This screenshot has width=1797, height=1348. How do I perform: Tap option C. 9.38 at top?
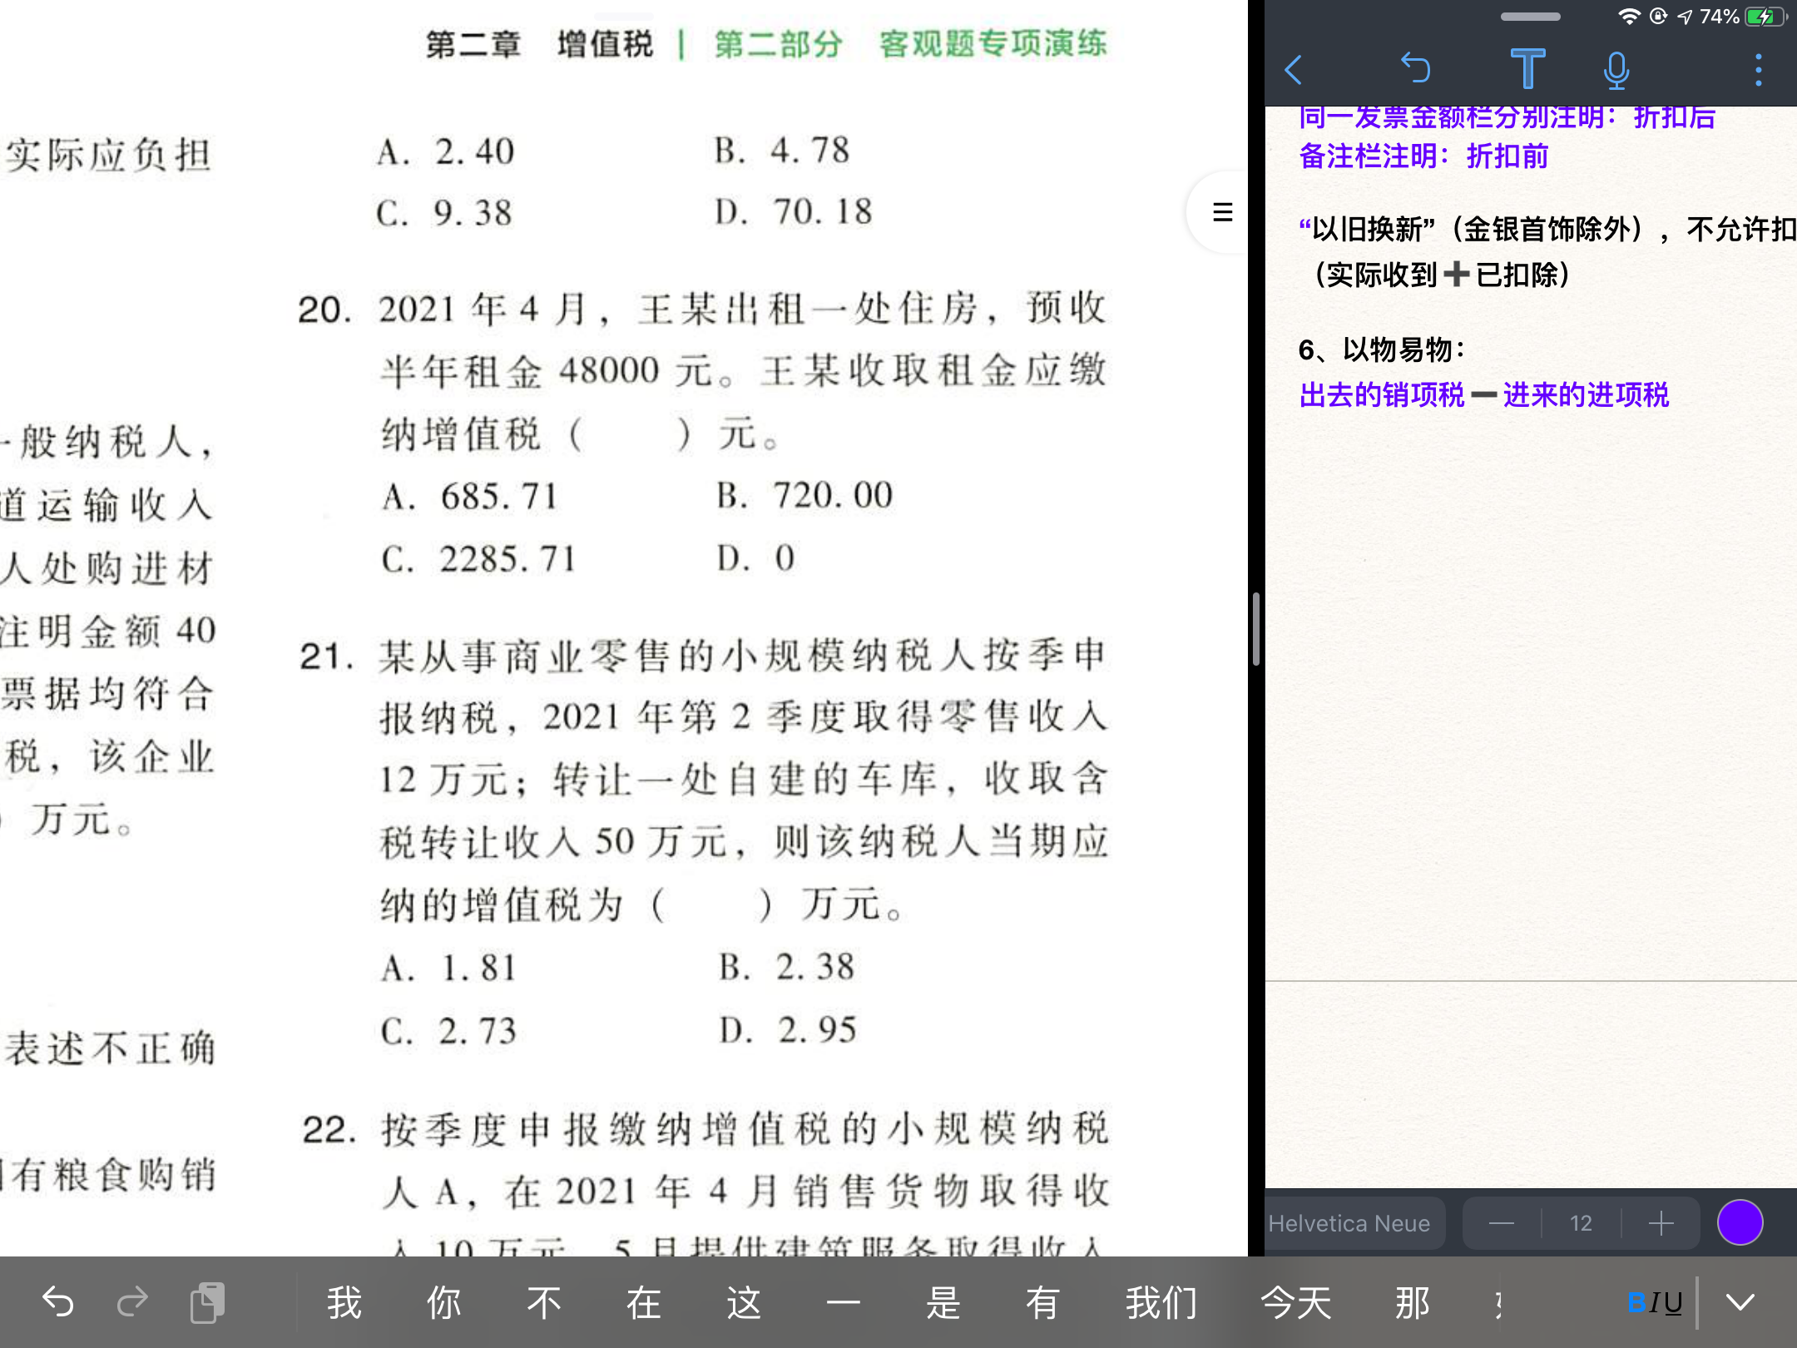(x=444, y=214)
